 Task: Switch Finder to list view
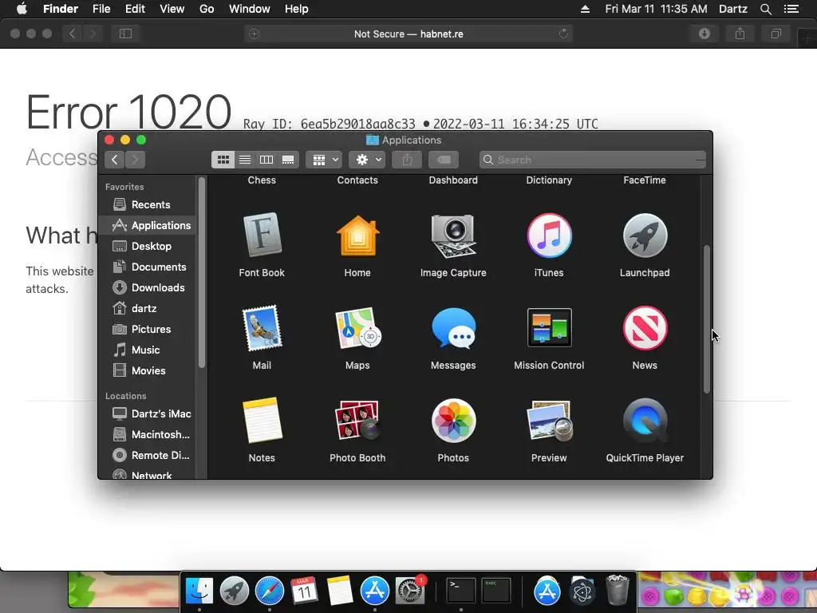(x=245, y=160)
